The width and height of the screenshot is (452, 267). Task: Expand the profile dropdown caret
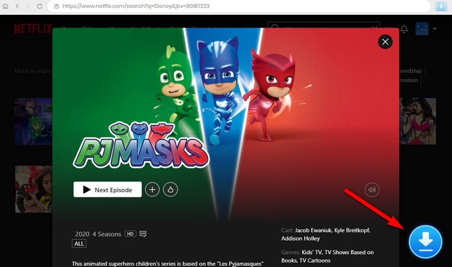435,29
